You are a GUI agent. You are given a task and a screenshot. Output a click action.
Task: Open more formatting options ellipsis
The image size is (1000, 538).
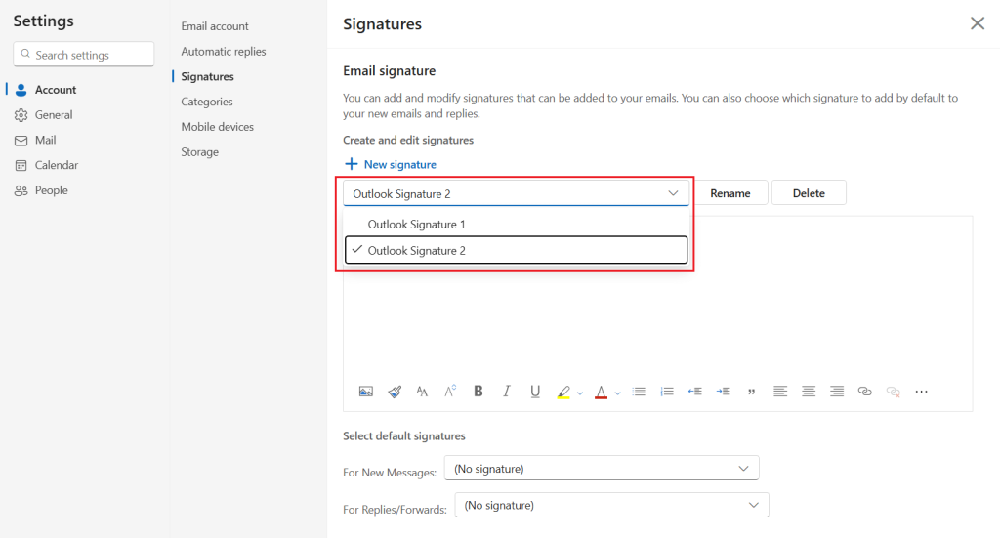click(921, 392)
